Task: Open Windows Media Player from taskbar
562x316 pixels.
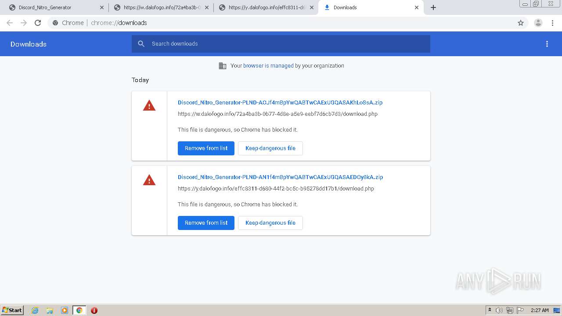Action: 65,310
